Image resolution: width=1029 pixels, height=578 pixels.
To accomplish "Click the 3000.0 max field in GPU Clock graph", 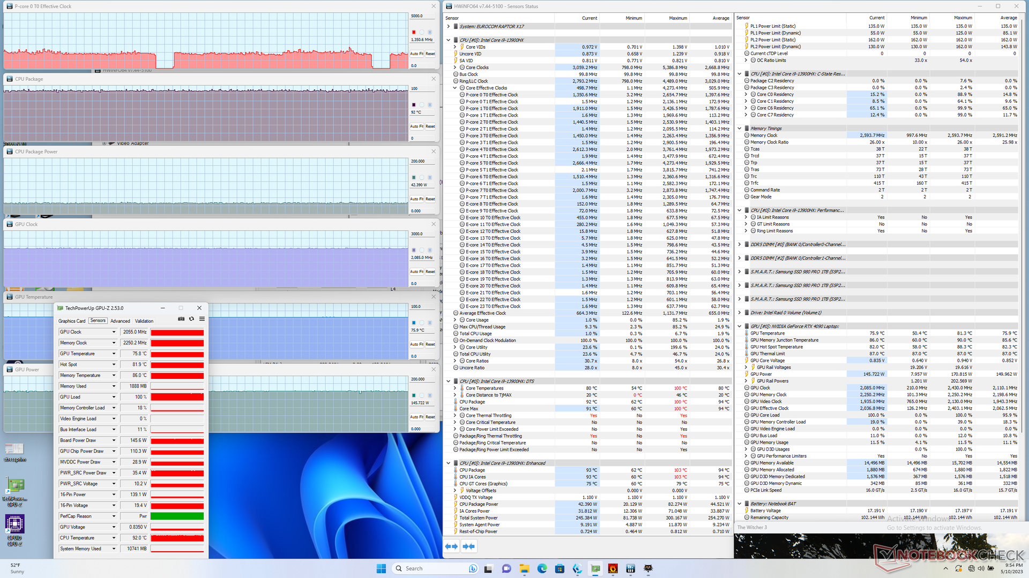I will (x=423, y=234).
